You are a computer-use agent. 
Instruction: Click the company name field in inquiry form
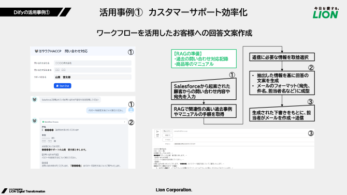coord(93,63)
